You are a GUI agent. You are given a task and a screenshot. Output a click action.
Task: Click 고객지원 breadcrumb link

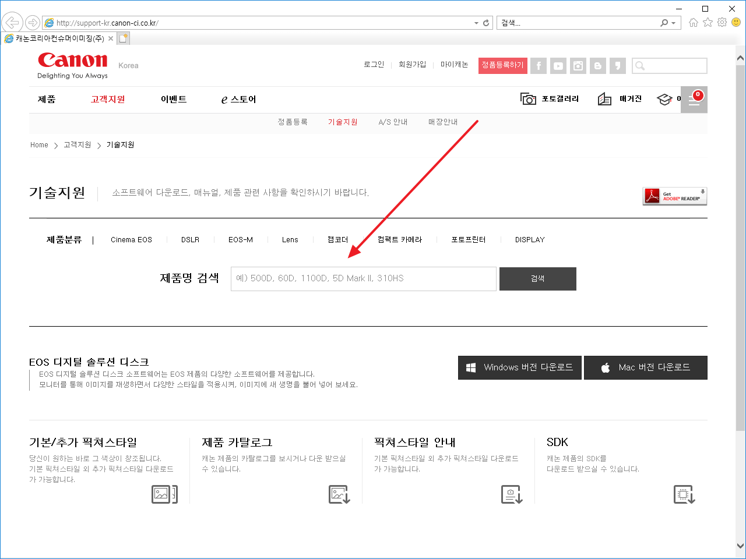[78, 145]
